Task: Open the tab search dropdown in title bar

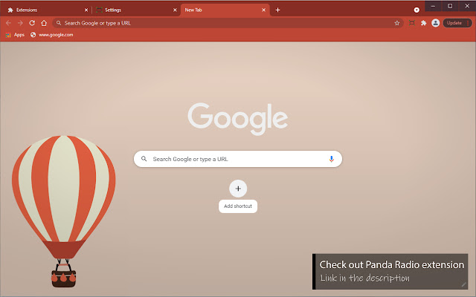Action: tap(416, 10)
